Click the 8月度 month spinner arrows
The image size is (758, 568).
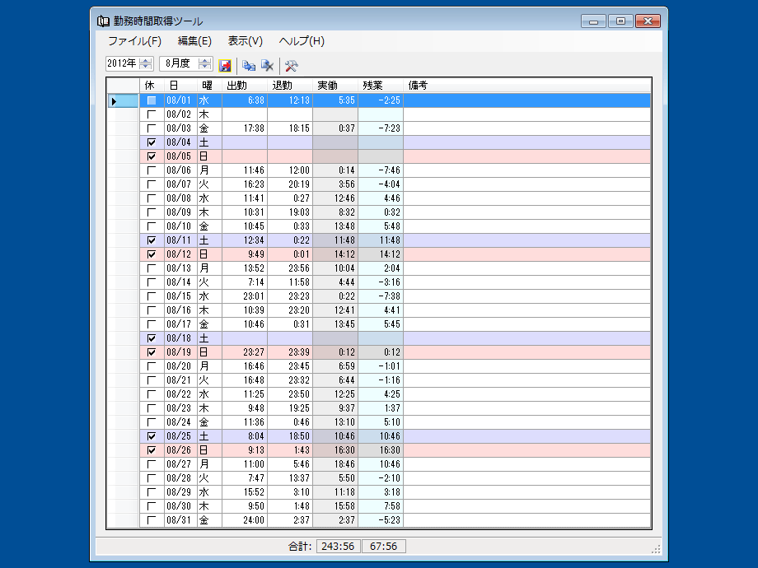[205, 63]
